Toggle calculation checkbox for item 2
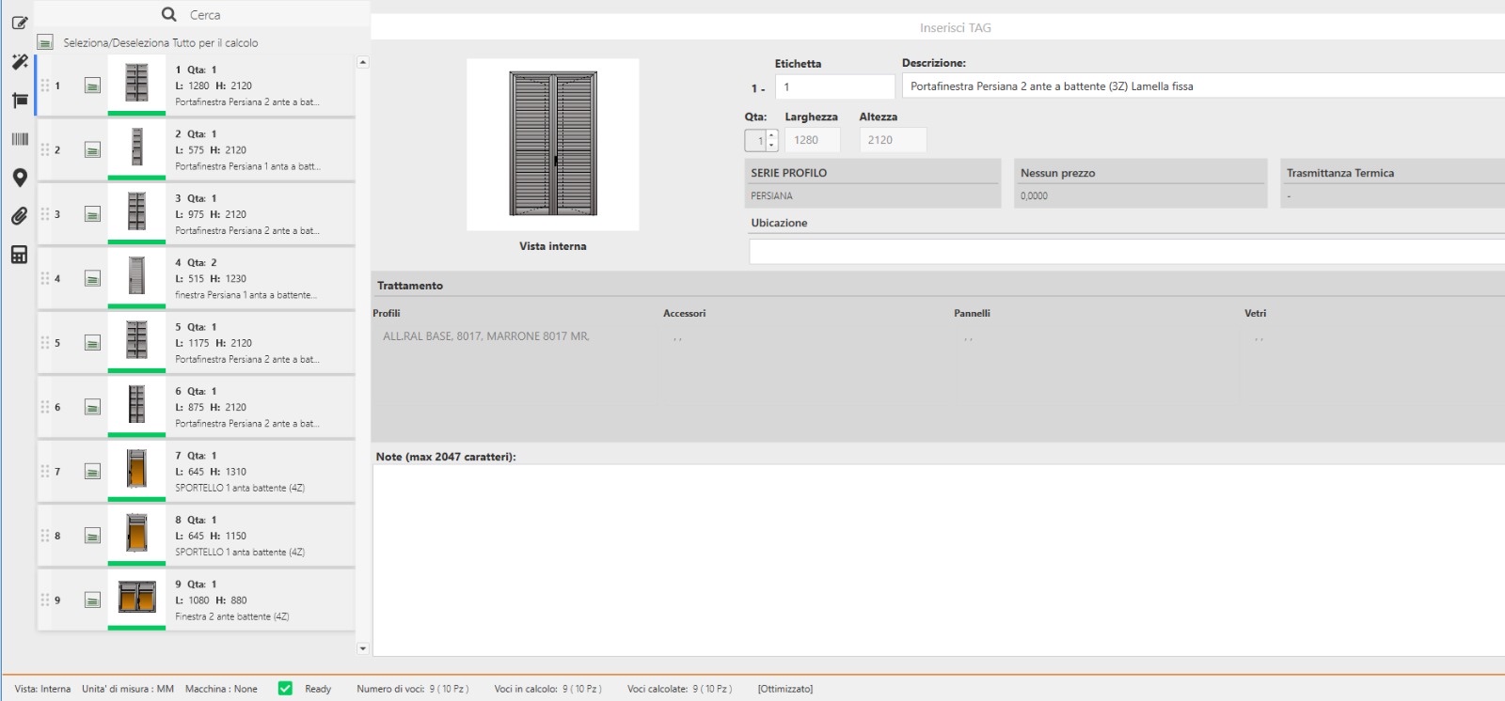 tap(92, 149)
